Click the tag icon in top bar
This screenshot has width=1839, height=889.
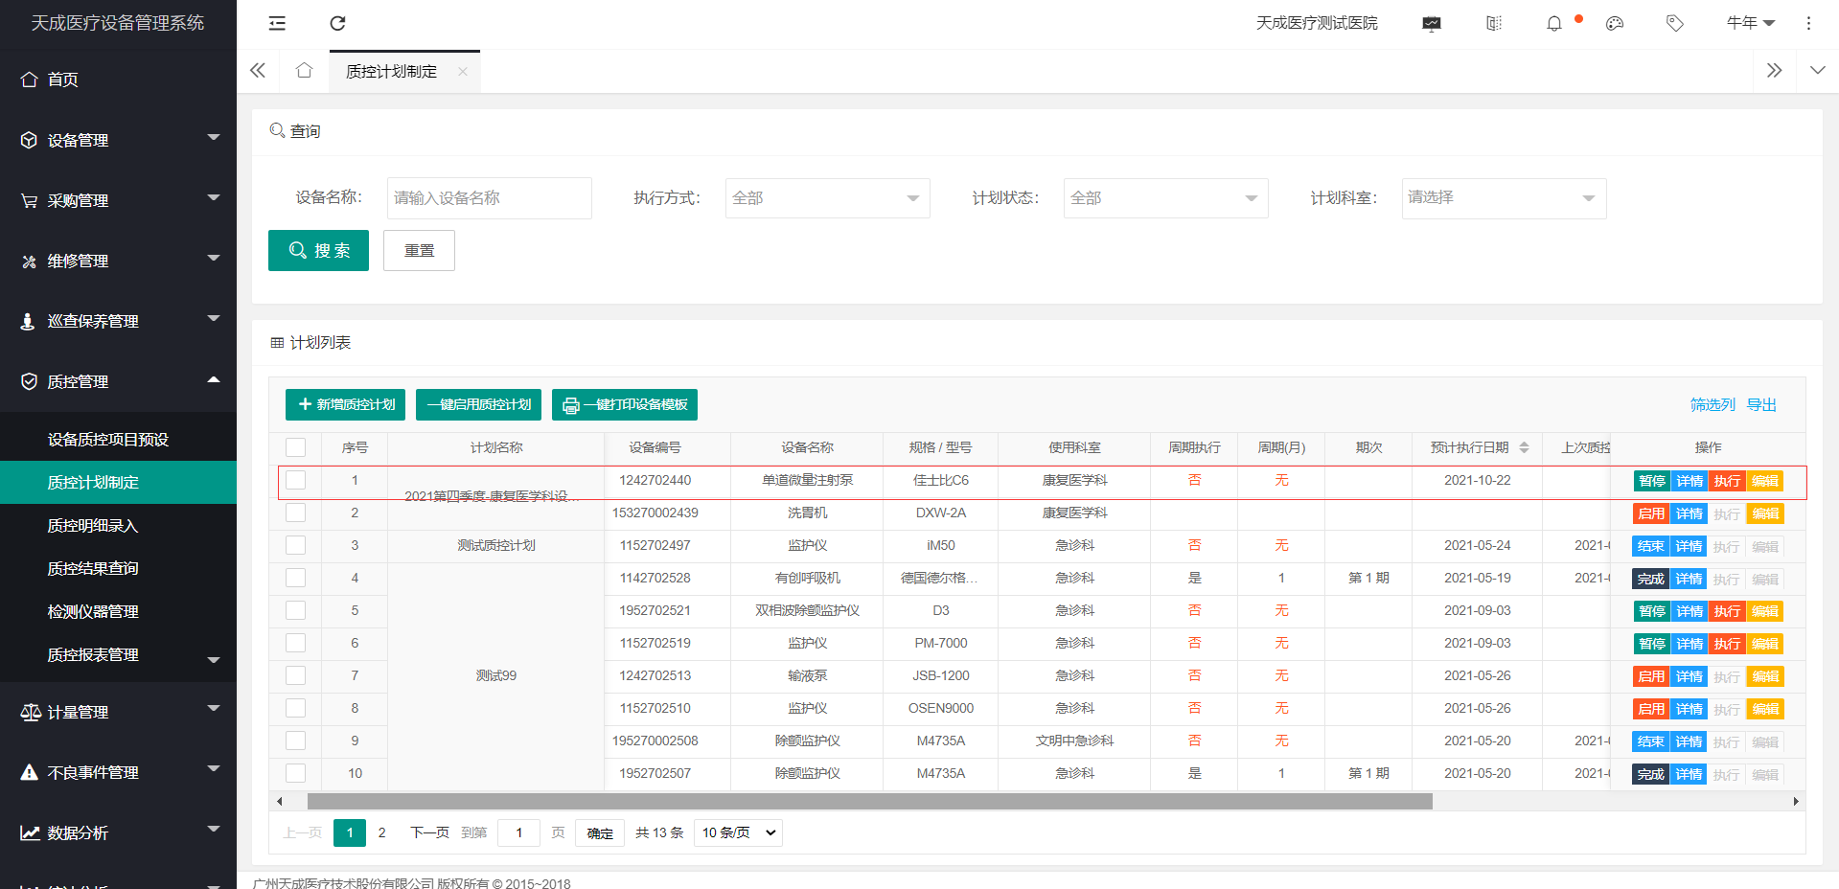click(1675, 23)
